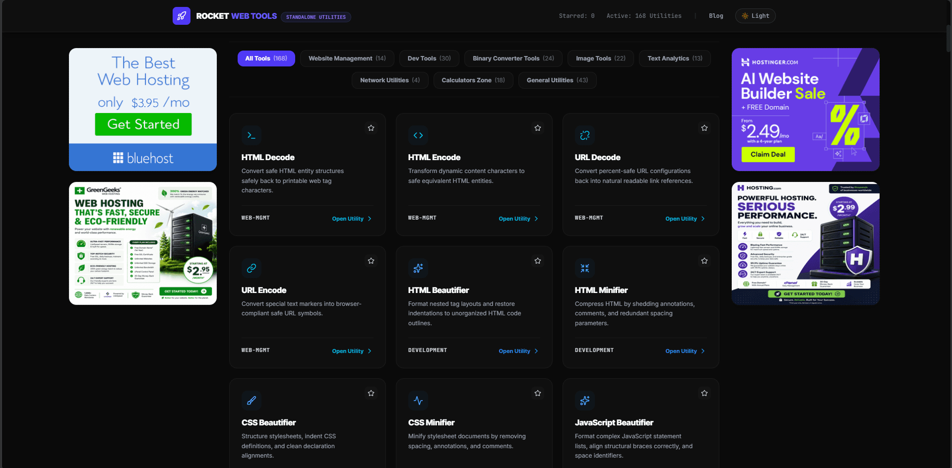Screen dimensions: 952x468
Task: Star the CSS Beautifier utility
Action: (x=371, y=393)
